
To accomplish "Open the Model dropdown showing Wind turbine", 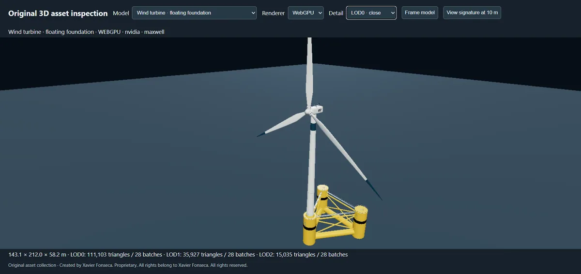I will tap(194, 13).
